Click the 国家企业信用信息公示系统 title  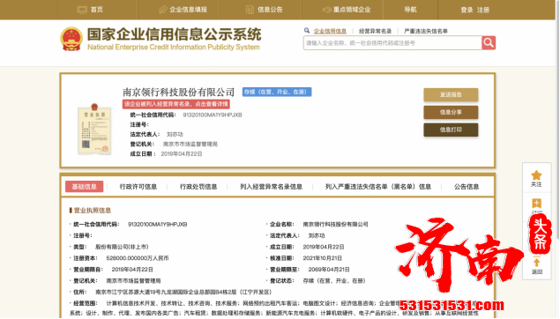click(175, 34)
